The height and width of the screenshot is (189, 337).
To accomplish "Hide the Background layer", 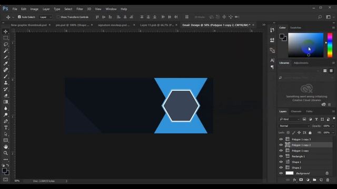I will pyautogui.click(x=281, y=173).
